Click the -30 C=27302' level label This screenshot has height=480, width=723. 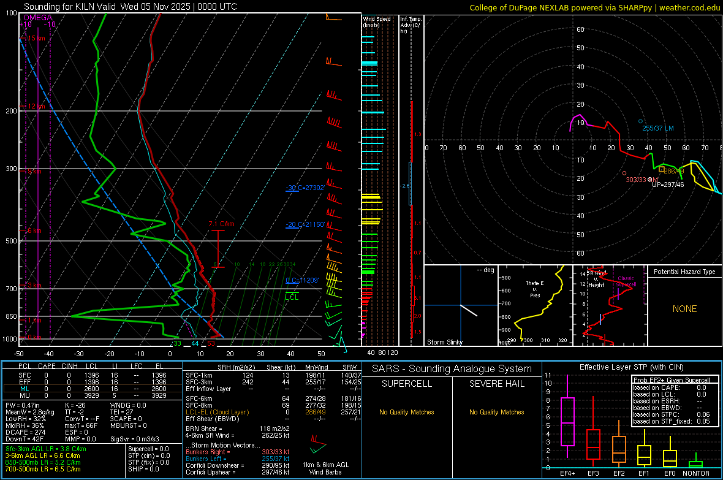tap(305, 188)
